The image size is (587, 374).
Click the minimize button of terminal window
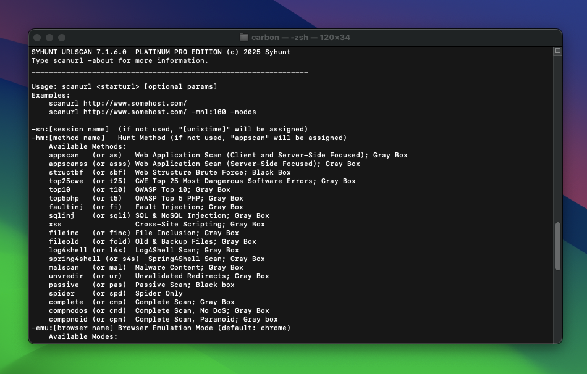point(49,38)
